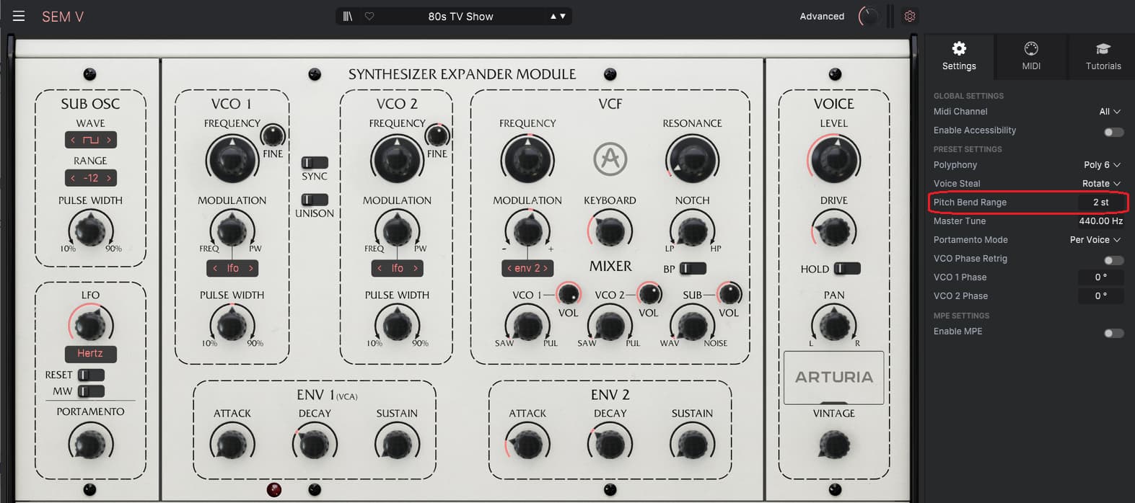Open the Tutorials tab
Viewport: 1135px width, 503px height.
1103,56
